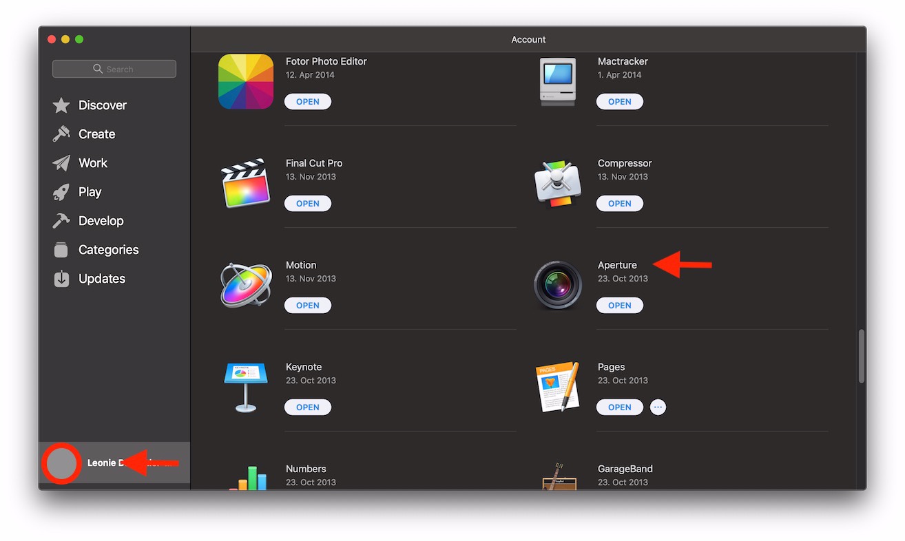Click the Work paper plane icon
Viewport: 905px width, 541px height.
click(x=61, y=163)
